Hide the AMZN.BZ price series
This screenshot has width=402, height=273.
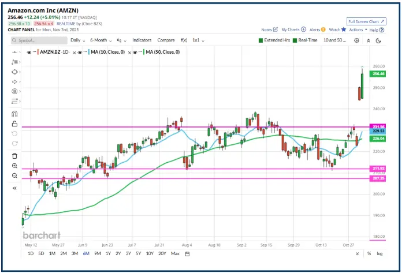[x=29, y=52]
